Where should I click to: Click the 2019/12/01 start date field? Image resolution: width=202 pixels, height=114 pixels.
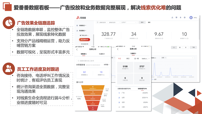(x=103, y=22)
